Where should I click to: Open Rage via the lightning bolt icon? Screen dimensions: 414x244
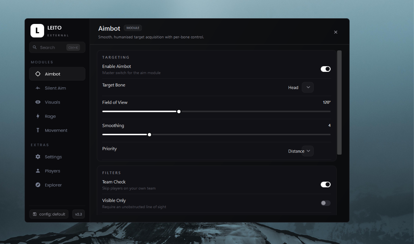[x=38, y=116]
